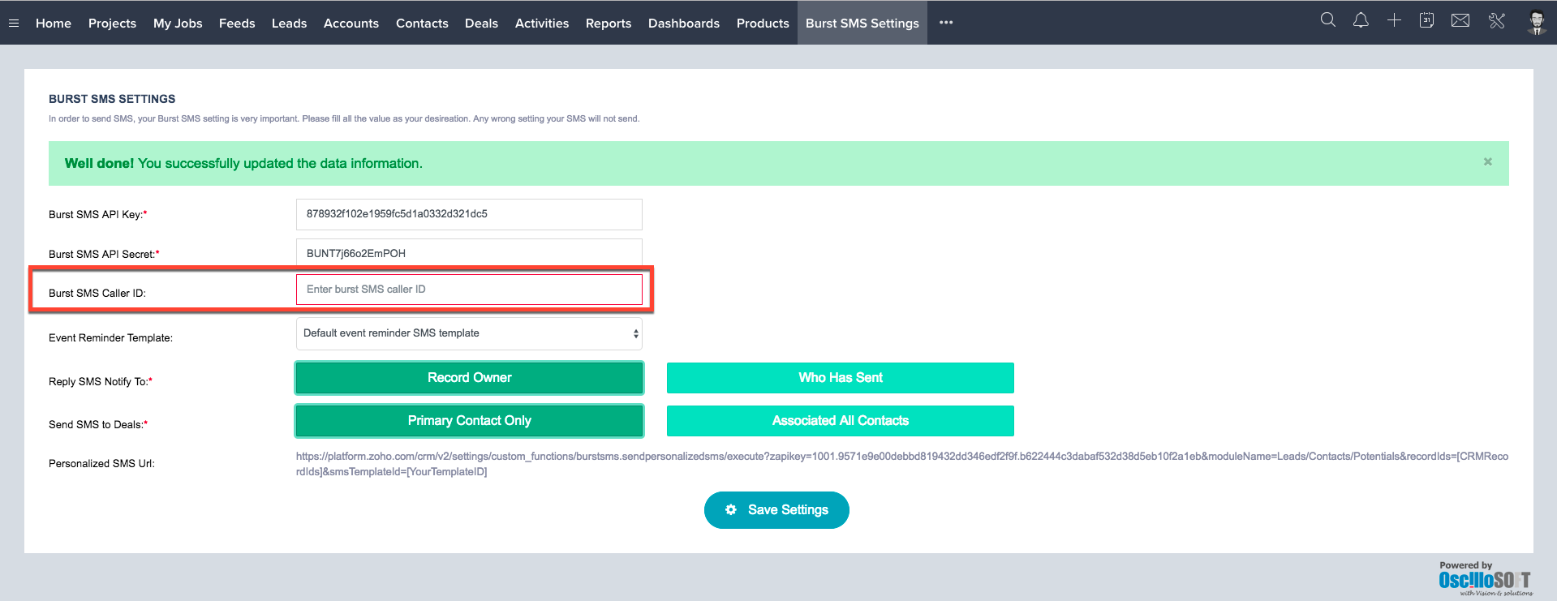Click the 'Personalized SMS Url:' label
The height and width of the screenshot is (601, 1557).
pyautogui.click(x=101, y=463)
